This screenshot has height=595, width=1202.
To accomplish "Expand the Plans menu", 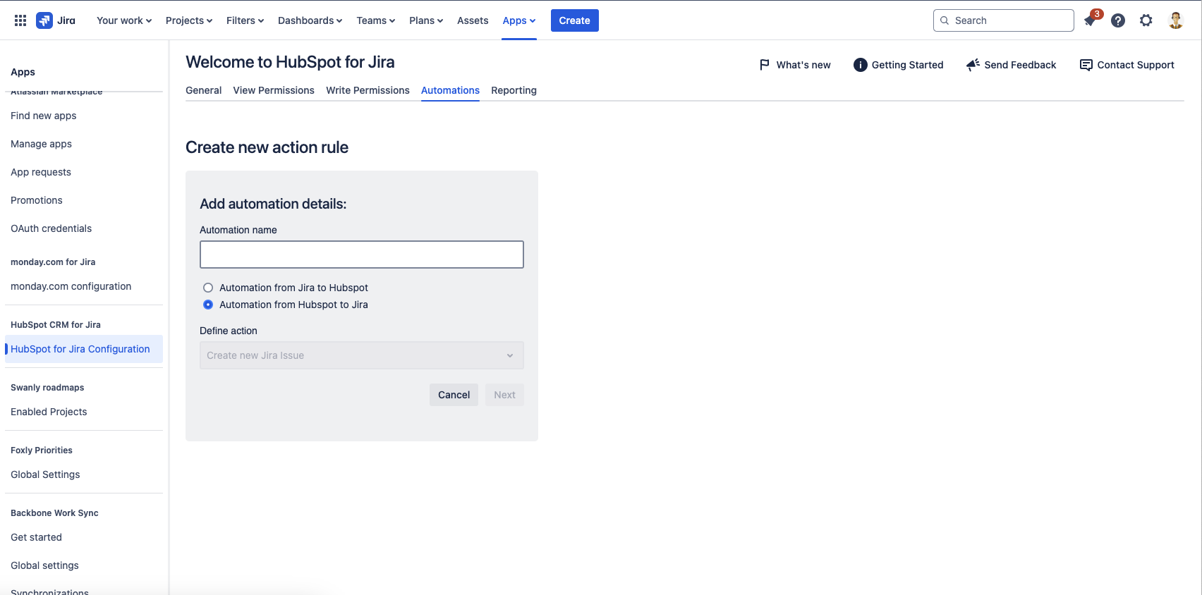I will pos(426,20).
